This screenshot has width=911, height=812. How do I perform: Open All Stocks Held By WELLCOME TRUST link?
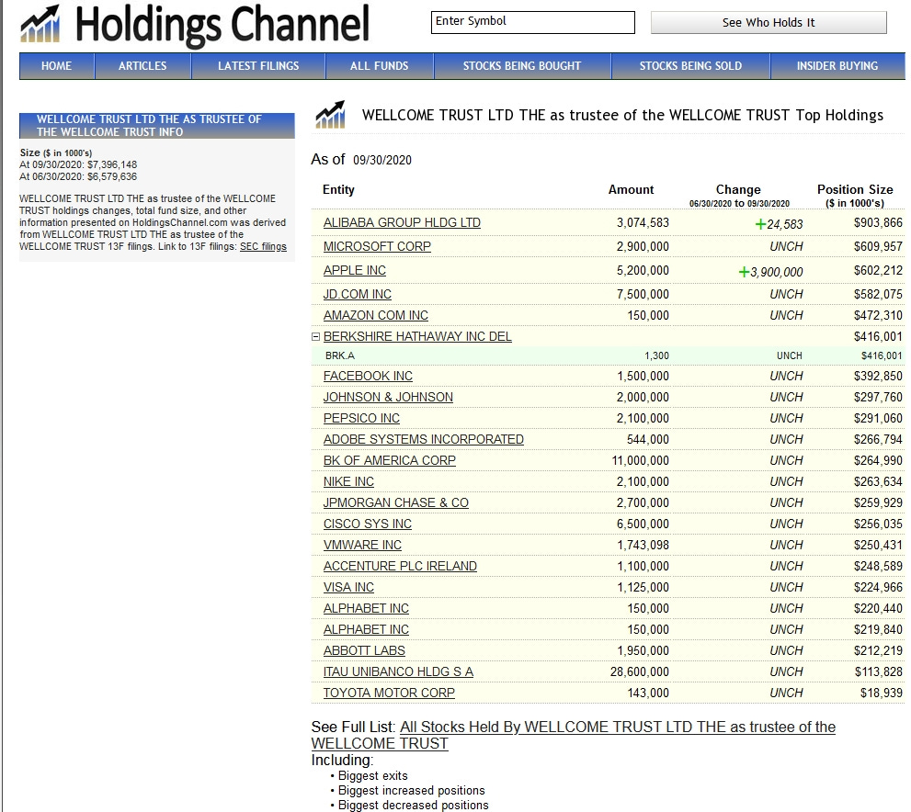tap(574, 736)
